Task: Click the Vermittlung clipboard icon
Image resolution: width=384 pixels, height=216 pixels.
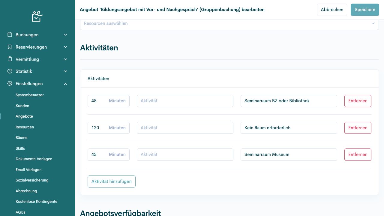Action: [10, 59]
